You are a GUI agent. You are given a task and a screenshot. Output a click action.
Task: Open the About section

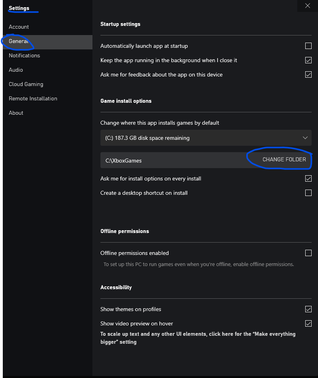point(16,113)
